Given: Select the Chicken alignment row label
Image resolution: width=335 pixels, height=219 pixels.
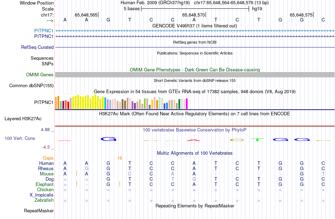Looking at the screenshot, I should pyautogui.click(x=45, y=189).
